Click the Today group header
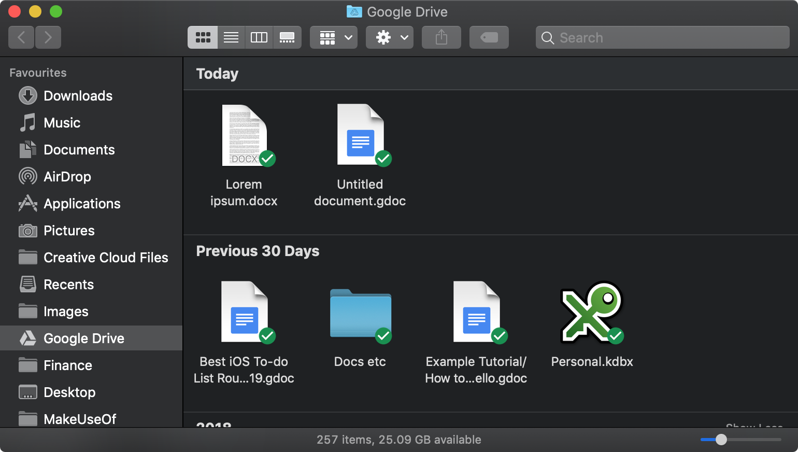The width and height of the screenshot is (798, 452). coord(217,74)
